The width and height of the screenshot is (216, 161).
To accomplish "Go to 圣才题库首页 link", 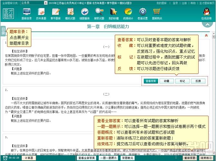I will coord(207,3).
